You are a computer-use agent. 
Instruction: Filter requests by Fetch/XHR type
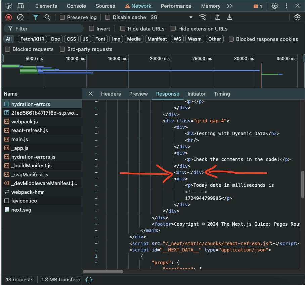point(33,39)
